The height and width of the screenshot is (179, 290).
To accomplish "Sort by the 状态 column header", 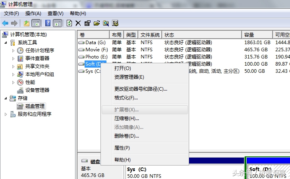I will click(x=202, y=35).
